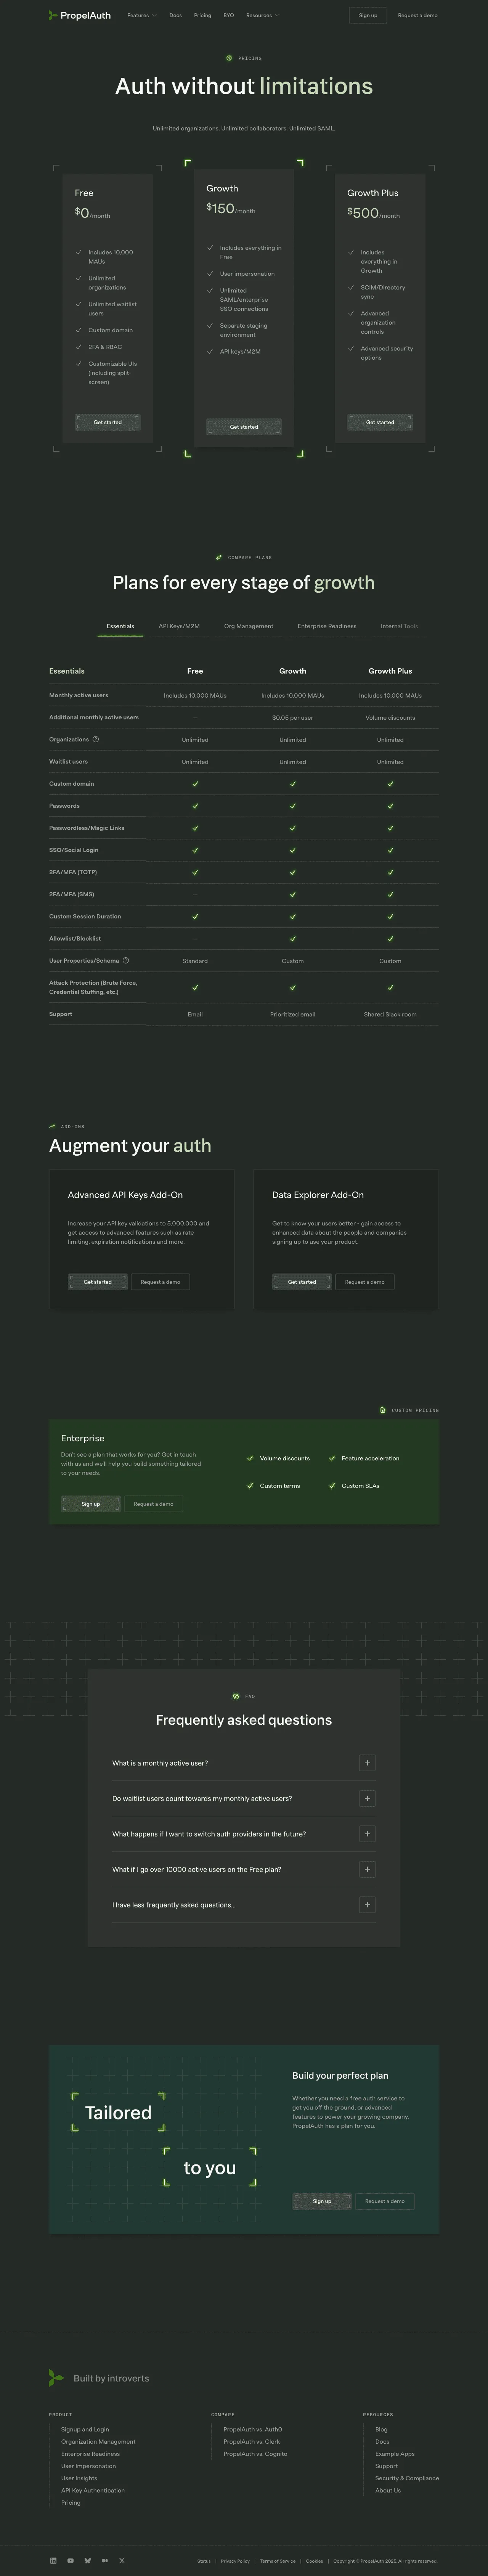This screenshot has height=2576, width=488.
Task: Open the User Impersonation footer link
Action: (88, 2466)
